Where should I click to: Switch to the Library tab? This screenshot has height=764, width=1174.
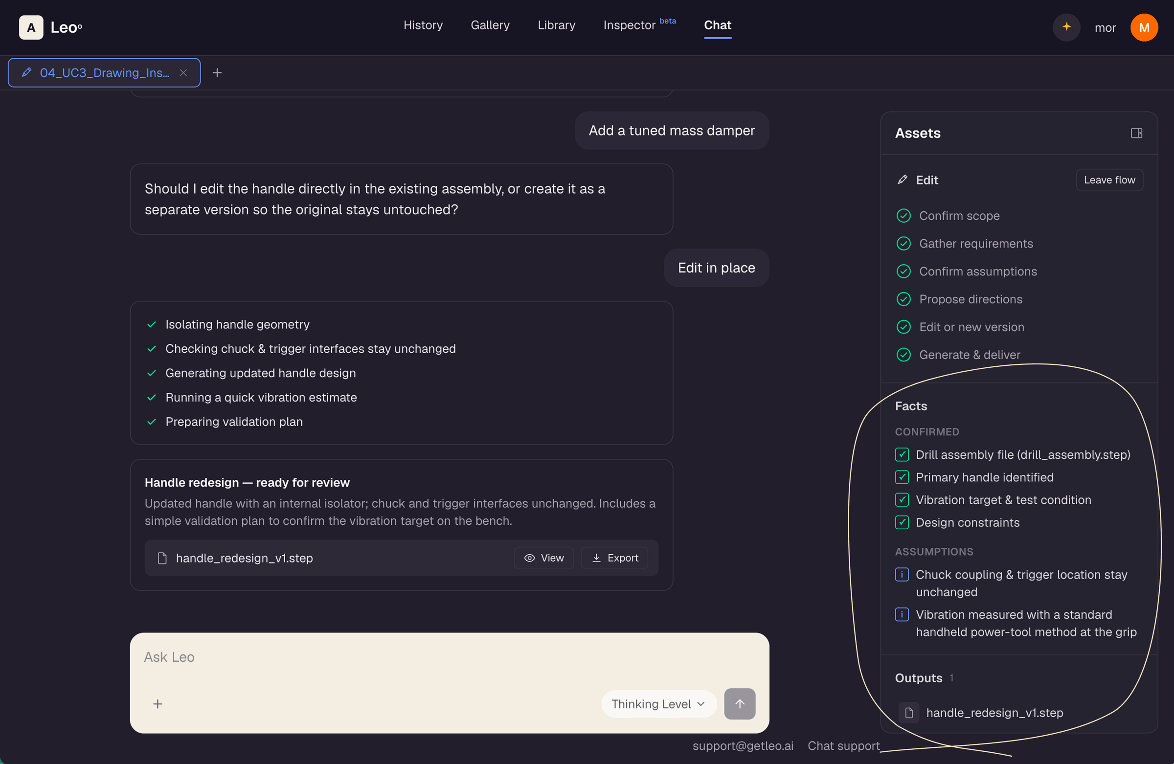pos(556,25)
